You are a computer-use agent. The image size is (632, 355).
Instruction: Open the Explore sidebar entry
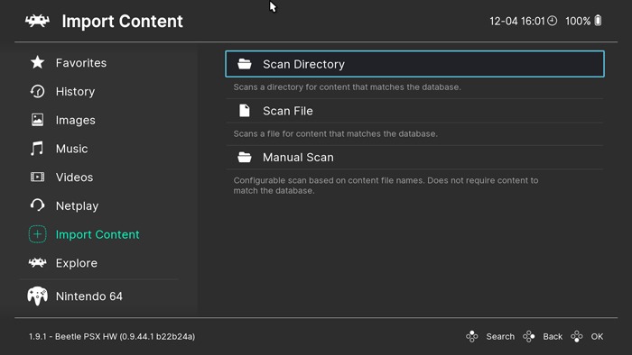pyautogui.click(x=77, y=263)
